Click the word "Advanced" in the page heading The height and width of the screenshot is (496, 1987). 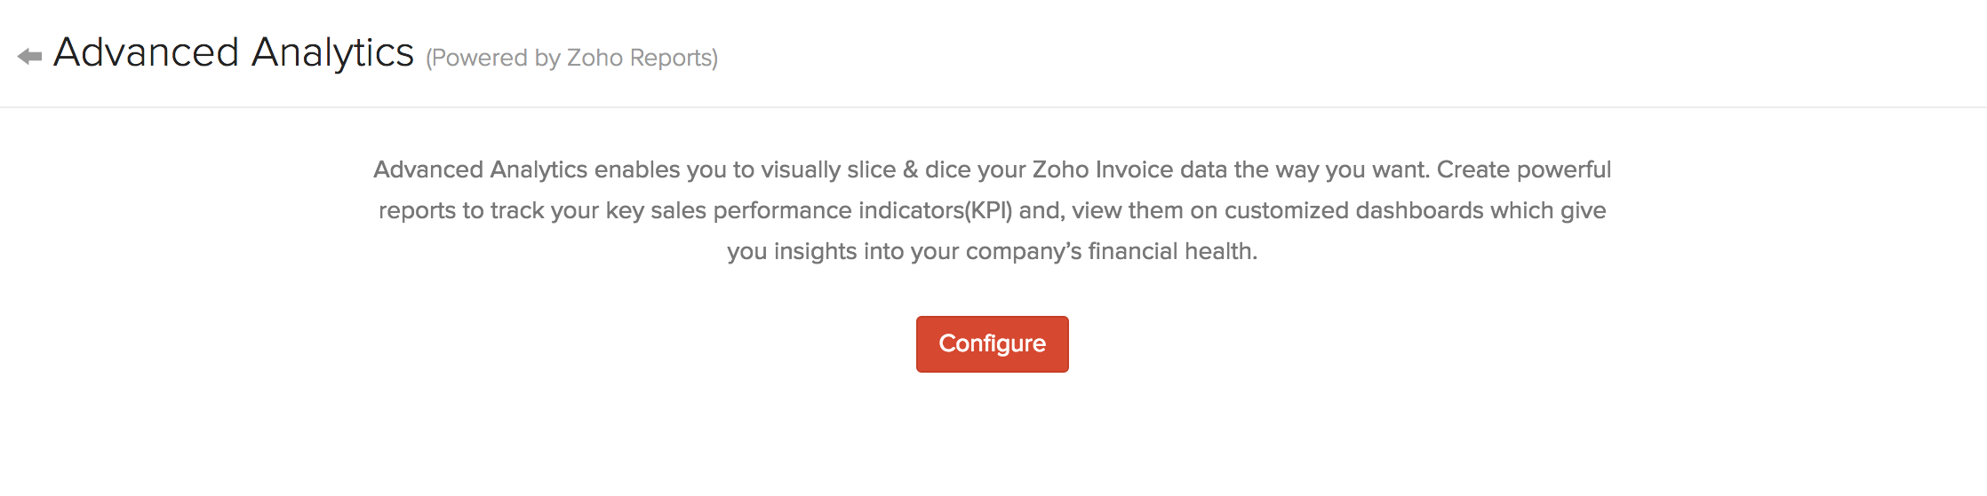coord(146,53)
